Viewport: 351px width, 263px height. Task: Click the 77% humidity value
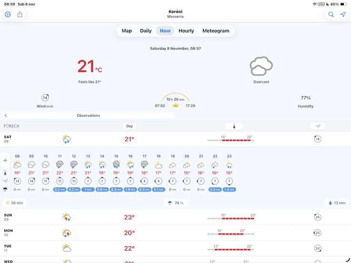(306, 98)
